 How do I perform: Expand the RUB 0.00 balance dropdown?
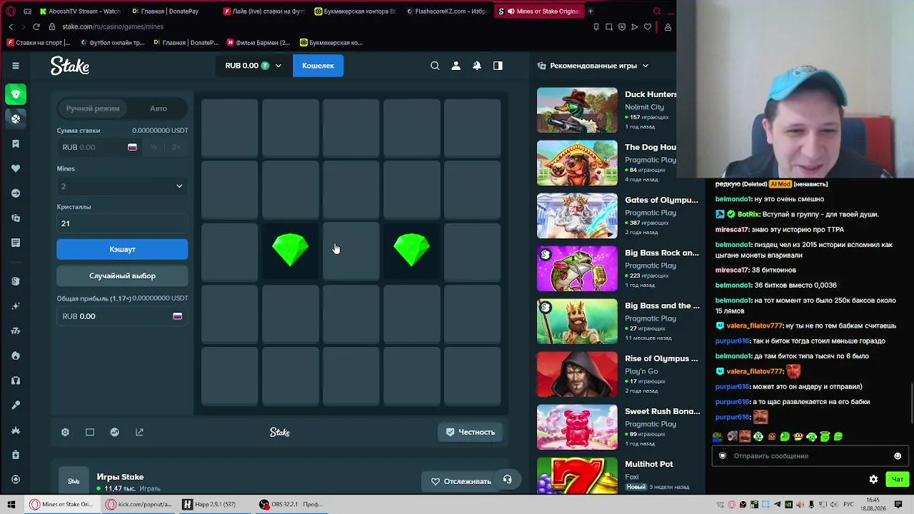pyautogui.click(x=253, y=66)
